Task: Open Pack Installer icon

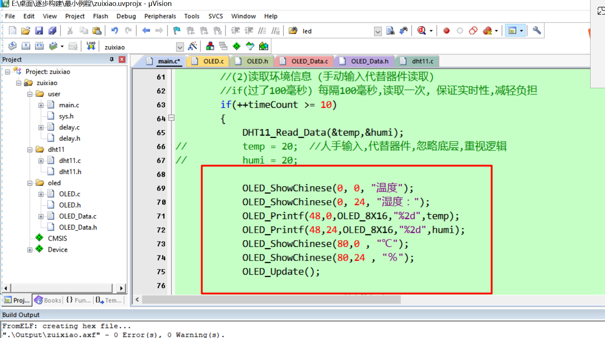Action: tap(263, 46)
